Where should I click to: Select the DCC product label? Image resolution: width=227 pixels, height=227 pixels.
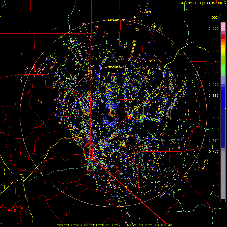[x=221, y=15]
